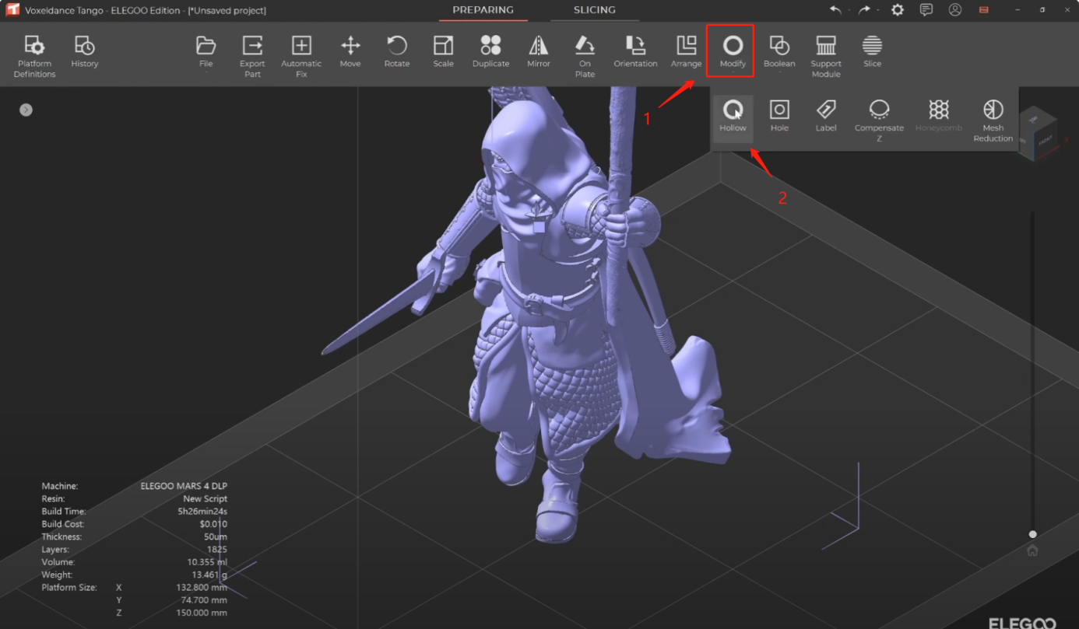Screen dimensions: 1079x629
Task: Open the History panel
Action: 84,52
